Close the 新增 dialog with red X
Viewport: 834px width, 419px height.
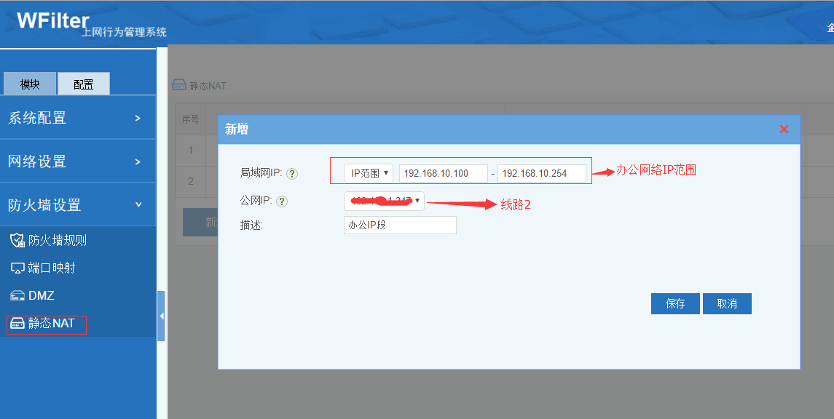pos(784,129)
